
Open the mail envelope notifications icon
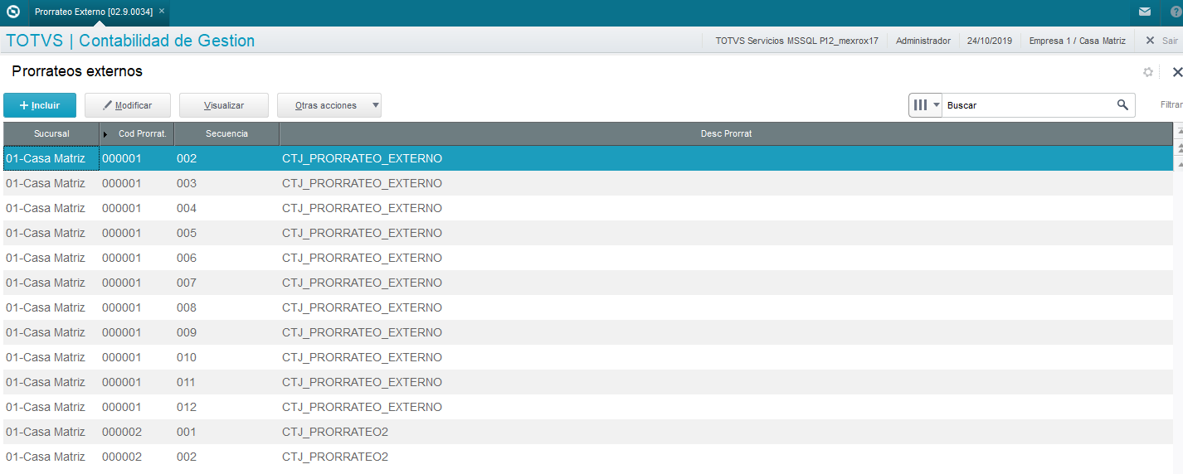point(1145,12)
